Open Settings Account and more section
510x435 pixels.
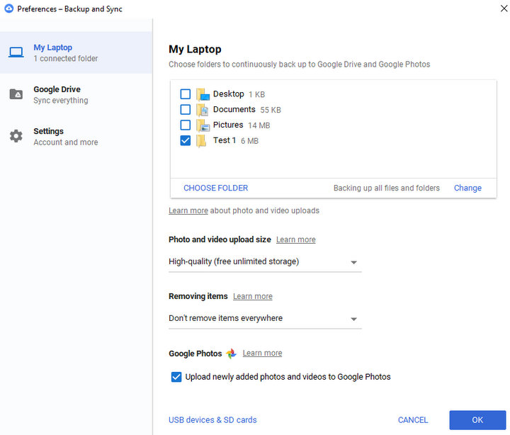point(76,136)
